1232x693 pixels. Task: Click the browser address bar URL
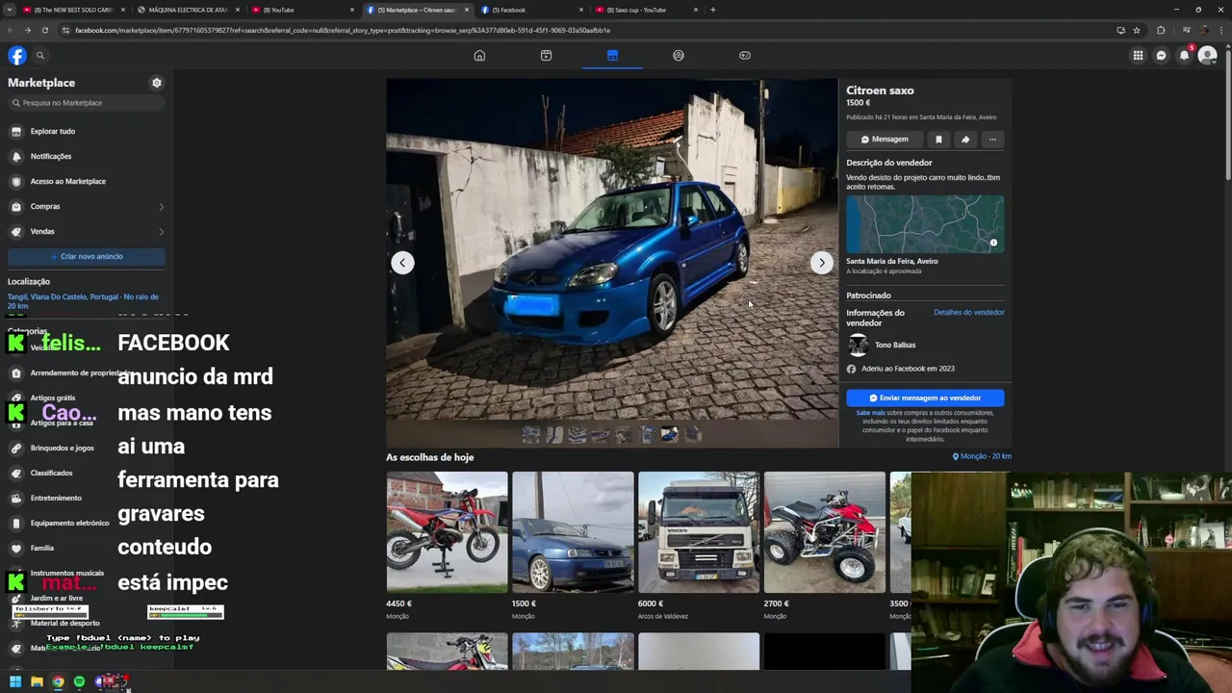[343, 30]
